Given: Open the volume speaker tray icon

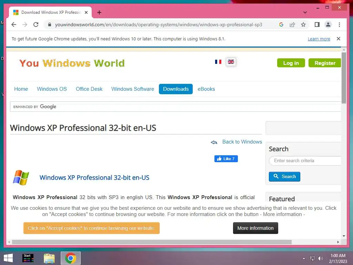Looking at the screenshot, I should [321, 258].
